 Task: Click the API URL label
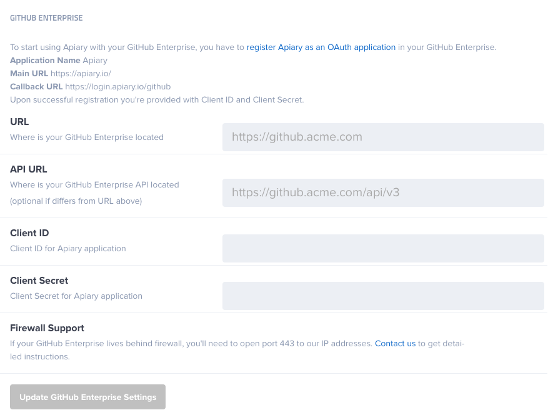click(29, 169)
